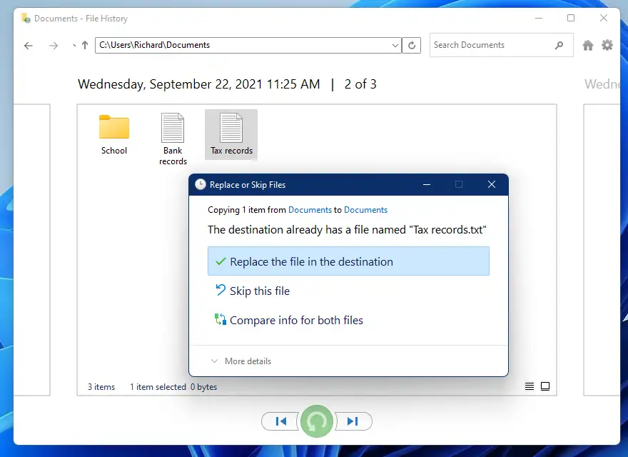Viewport: 628px width, 457px height.
Task: Click the backup date heading text
Action: click(x=199, y=84)
